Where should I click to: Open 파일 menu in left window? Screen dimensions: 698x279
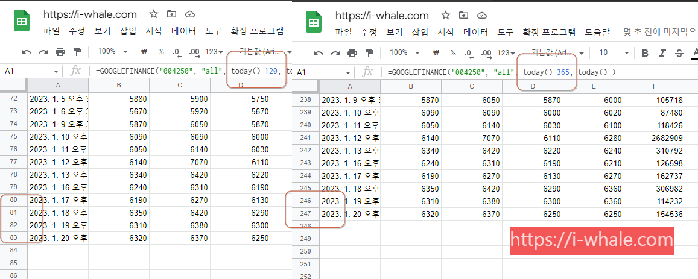[52, 31]
